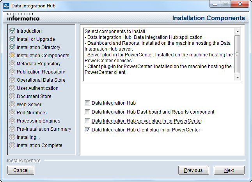The height and width of the screenshot is (182, 252).
Task: Click the orange Installation Components step icon
Action: click(x=12, y=55)
